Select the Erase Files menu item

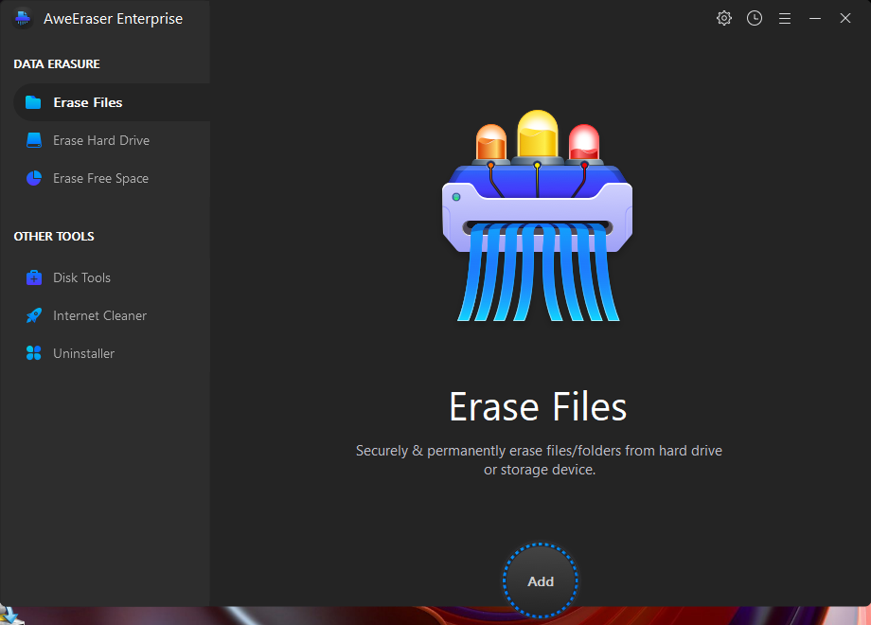(112, 102)
